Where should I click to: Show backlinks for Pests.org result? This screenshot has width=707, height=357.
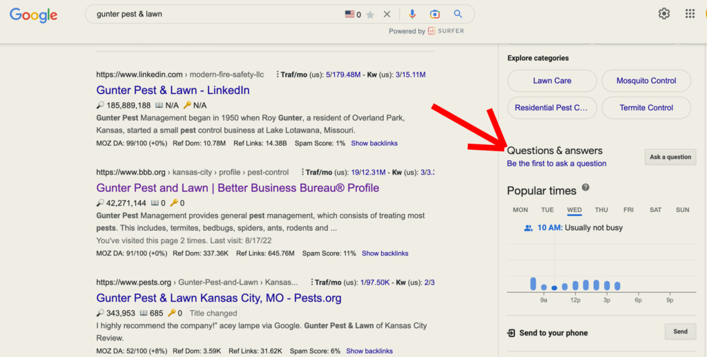(x=369, y=351)
